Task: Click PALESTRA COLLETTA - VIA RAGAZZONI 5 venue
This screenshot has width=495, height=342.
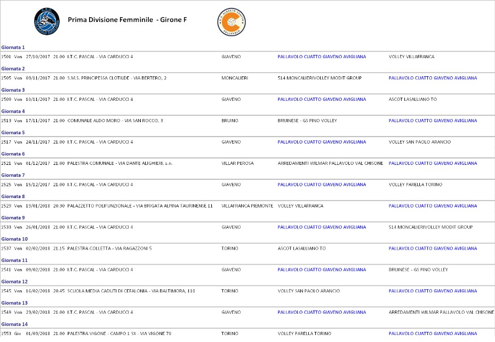Action: click(x=109, y=249)
